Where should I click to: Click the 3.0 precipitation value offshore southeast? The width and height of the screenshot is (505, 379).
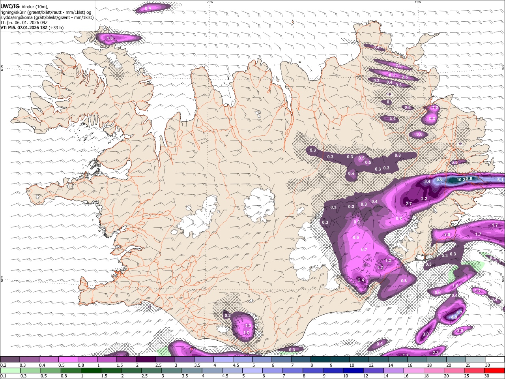pos(426,334)
